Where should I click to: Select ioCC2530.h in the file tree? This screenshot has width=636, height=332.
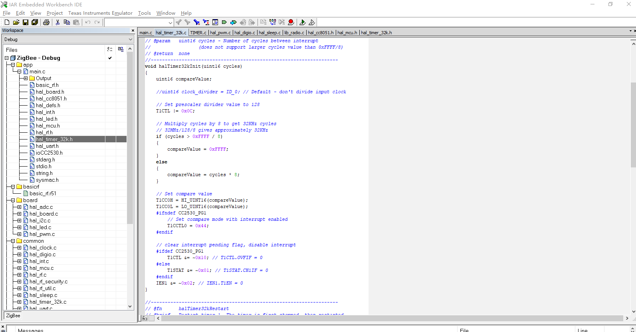[x=49, y=153]
